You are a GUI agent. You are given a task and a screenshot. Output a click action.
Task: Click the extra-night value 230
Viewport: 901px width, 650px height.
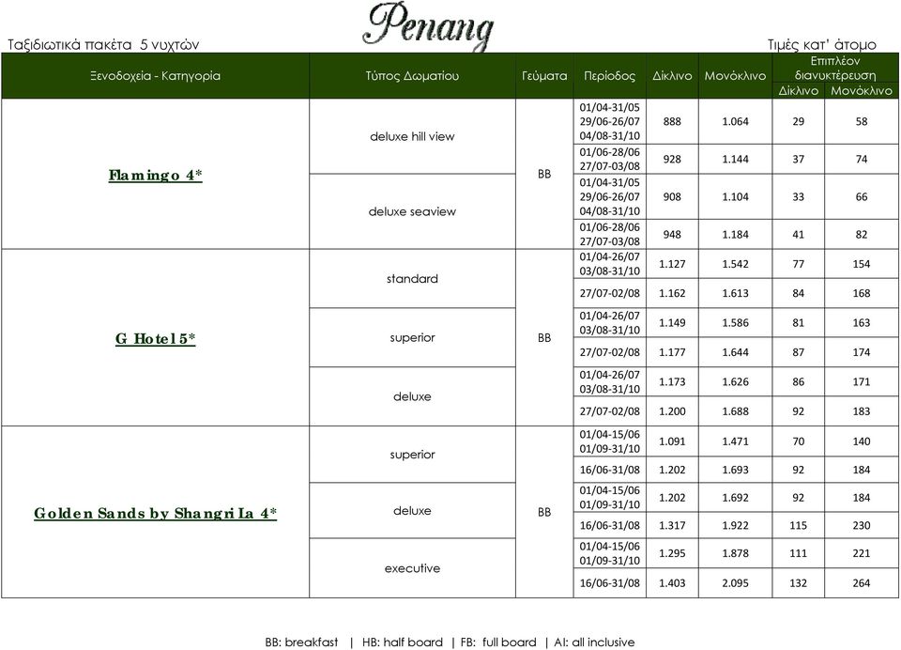click(x=861, y=525)
